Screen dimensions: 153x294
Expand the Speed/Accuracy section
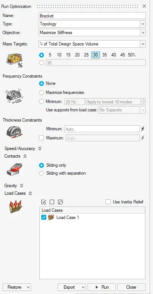(x=40, y=149)
